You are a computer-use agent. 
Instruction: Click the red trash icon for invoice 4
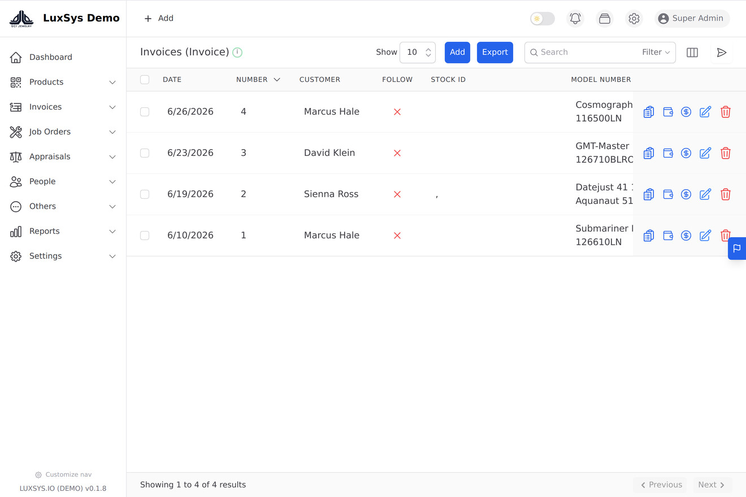tap(726, 112)
